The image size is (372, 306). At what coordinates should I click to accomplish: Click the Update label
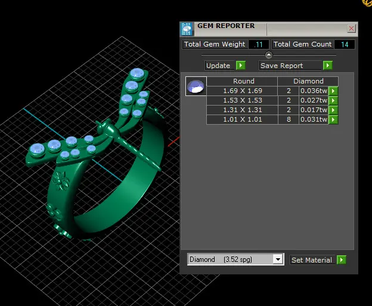(219, 66)
